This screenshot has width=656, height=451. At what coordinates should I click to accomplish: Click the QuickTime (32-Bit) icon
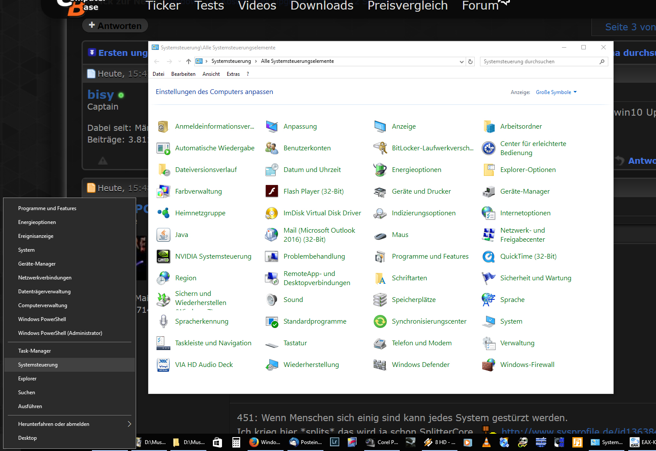pyautogui.click(x=489, y=256)
